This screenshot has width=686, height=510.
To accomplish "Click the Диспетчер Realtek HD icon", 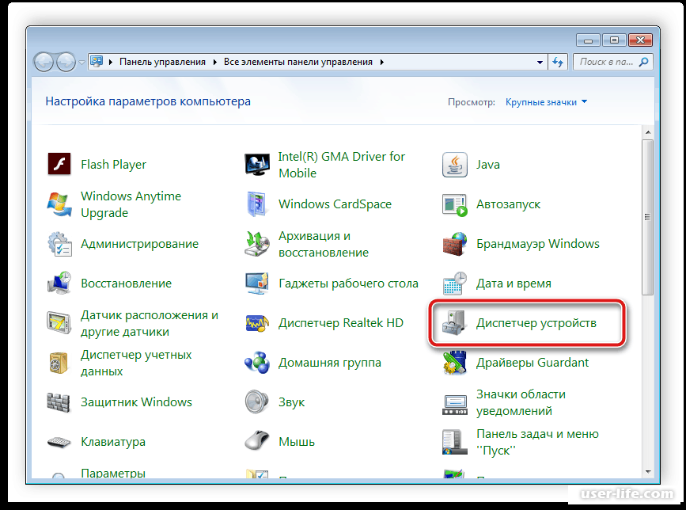I will click(x=257, y=323).
